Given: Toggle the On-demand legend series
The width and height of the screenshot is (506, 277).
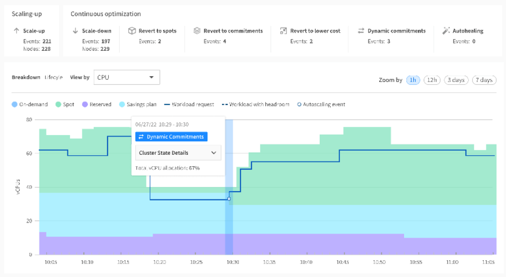Looking at the screenshot, I should pos(29,104).
